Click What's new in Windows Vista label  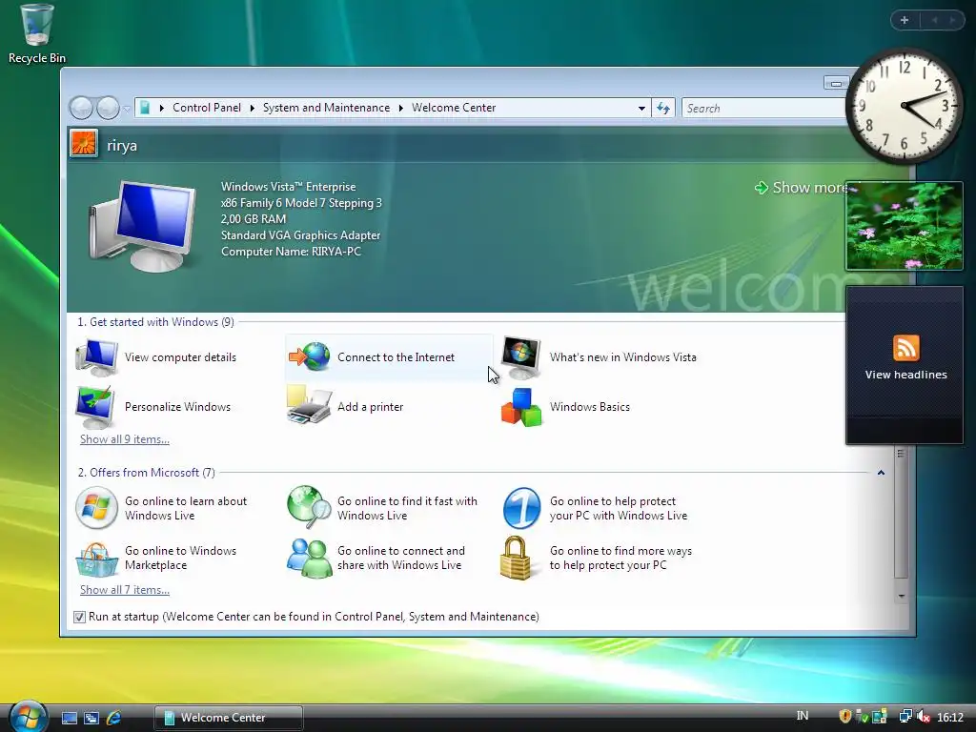tap(622, 357)
